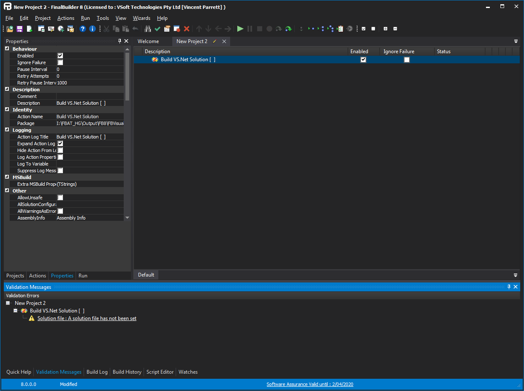Image resolution: width=524 pixels, height=391 pixels.
Task: Open the Wizards menu
Action: pyautogui.click(x=141, y=18)
